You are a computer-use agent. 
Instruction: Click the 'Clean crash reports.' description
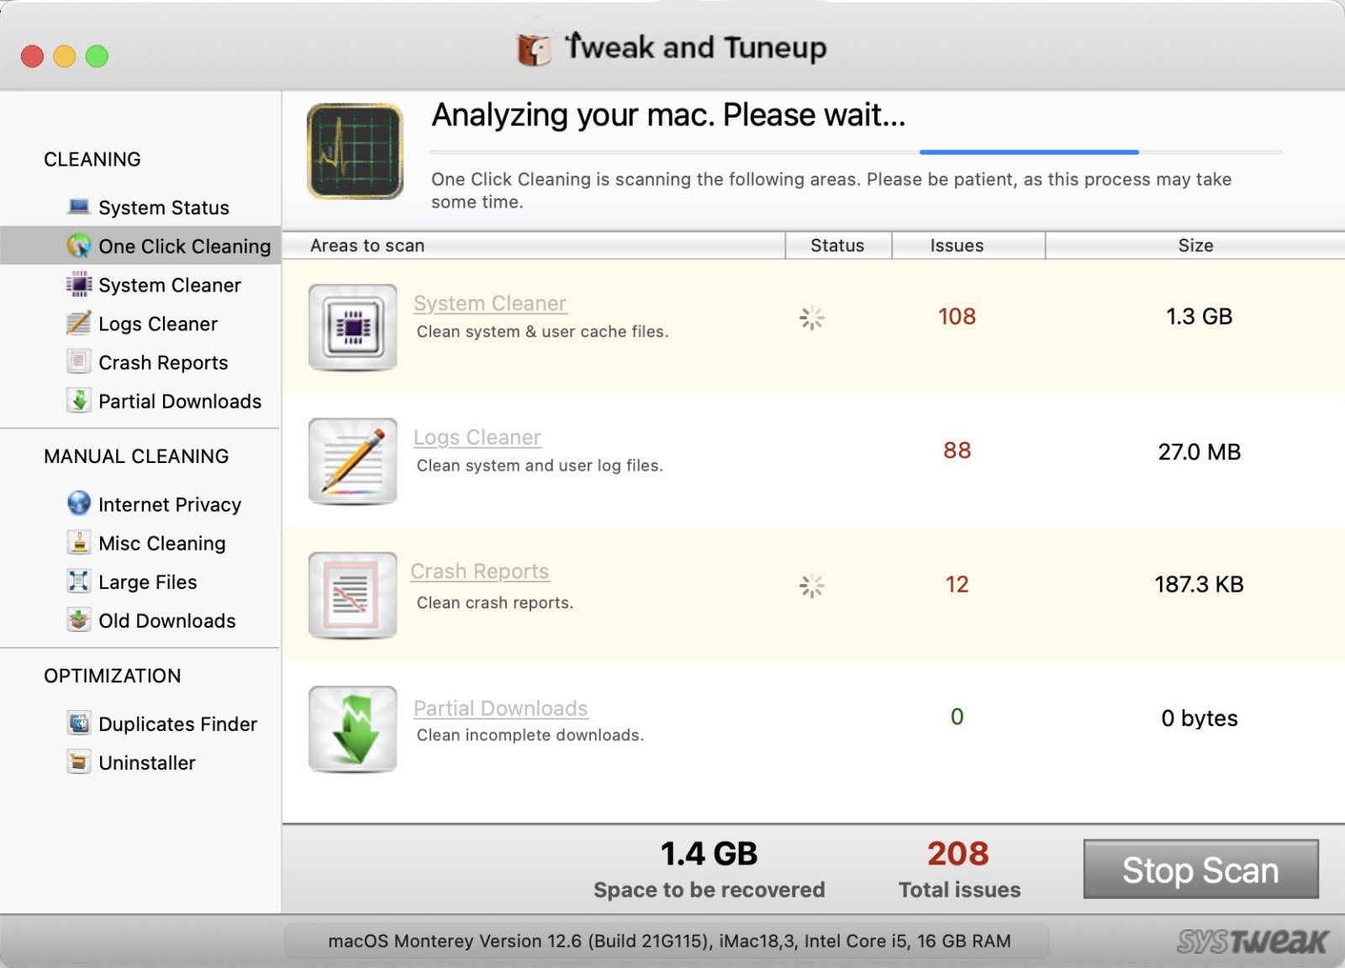click(x=495, y=602)
